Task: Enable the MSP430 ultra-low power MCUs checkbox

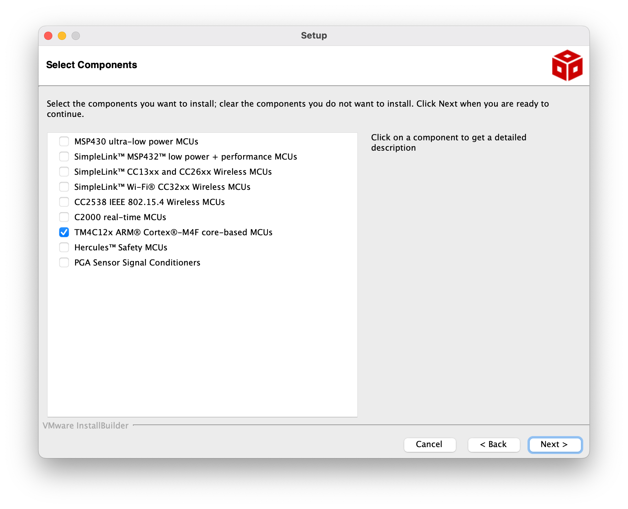Action: coord(64,141)
